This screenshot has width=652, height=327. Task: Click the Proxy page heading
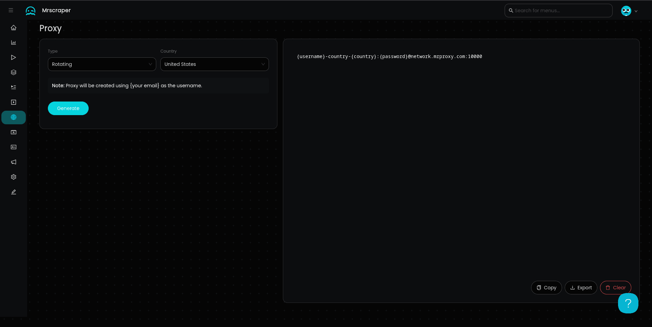coord(51,29)
